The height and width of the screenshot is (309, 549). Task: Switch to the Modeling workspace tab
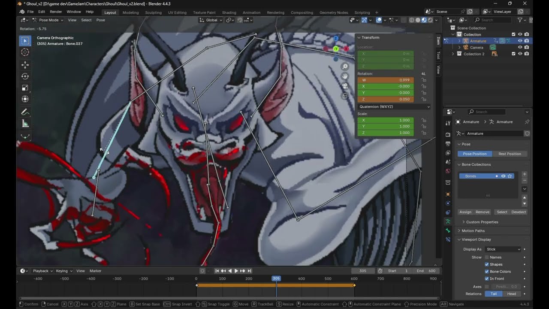130,12
